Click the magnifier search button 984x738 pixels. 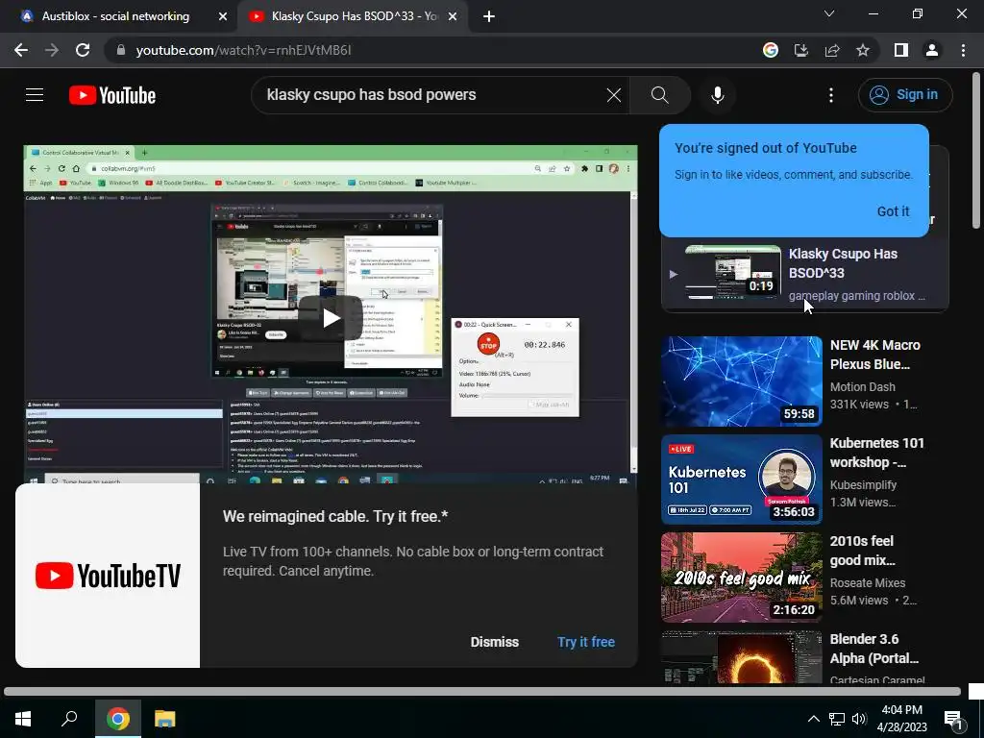coord(659,95)
